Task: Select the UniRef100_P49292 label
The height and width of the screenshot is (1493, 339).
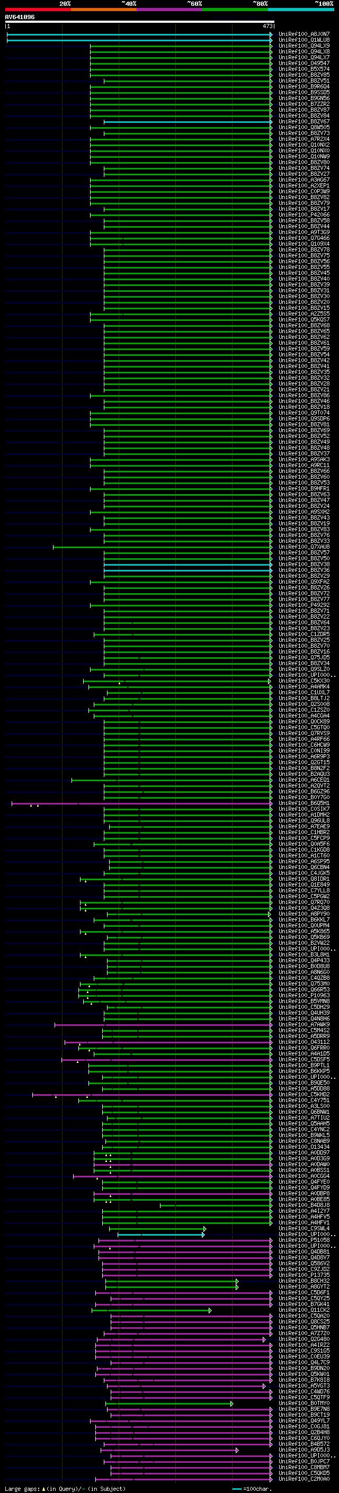Action: point(304,605)
